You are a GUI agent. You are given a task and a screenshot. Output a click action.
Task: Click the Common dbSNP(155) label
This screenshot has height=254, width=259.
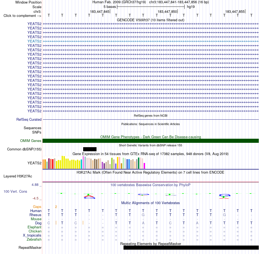point(24,149)
